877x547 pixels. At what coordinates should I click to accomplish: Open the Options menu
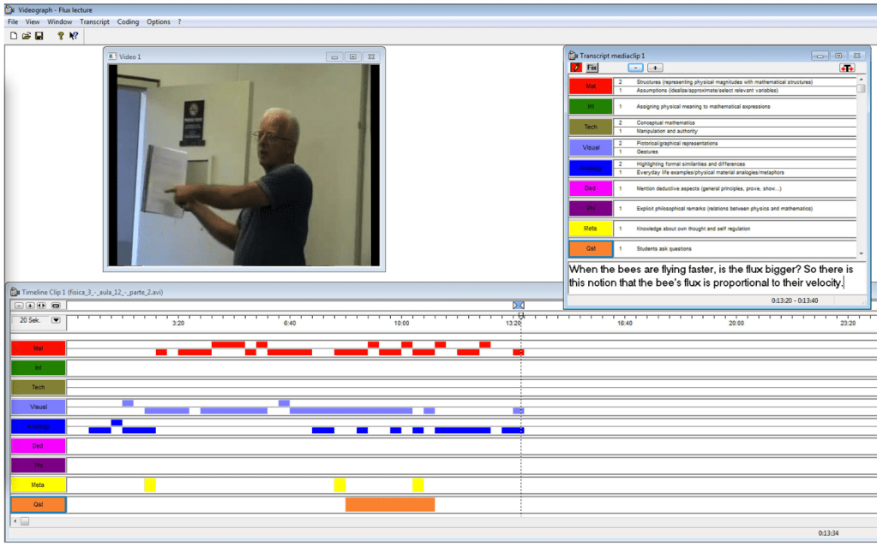159,21
